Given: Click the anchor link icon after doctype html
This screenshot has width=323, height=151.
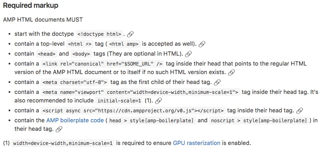Looking at the screenshot, I should click(130, 34).
